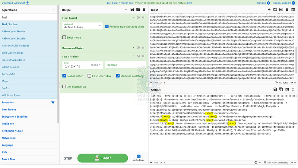This screenshot has width=298, height=168.
Task: Load a recipe using the folder icon
Action: pyautogui.click(x=138, y=10)
